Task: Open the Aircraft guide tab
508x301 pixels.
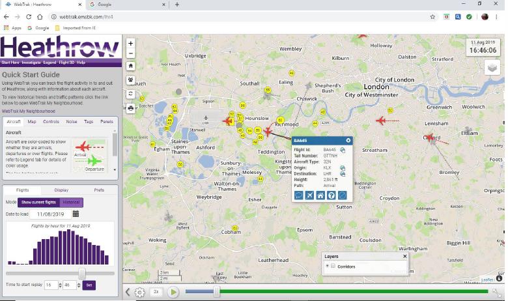Action: (x=14, y=122)
